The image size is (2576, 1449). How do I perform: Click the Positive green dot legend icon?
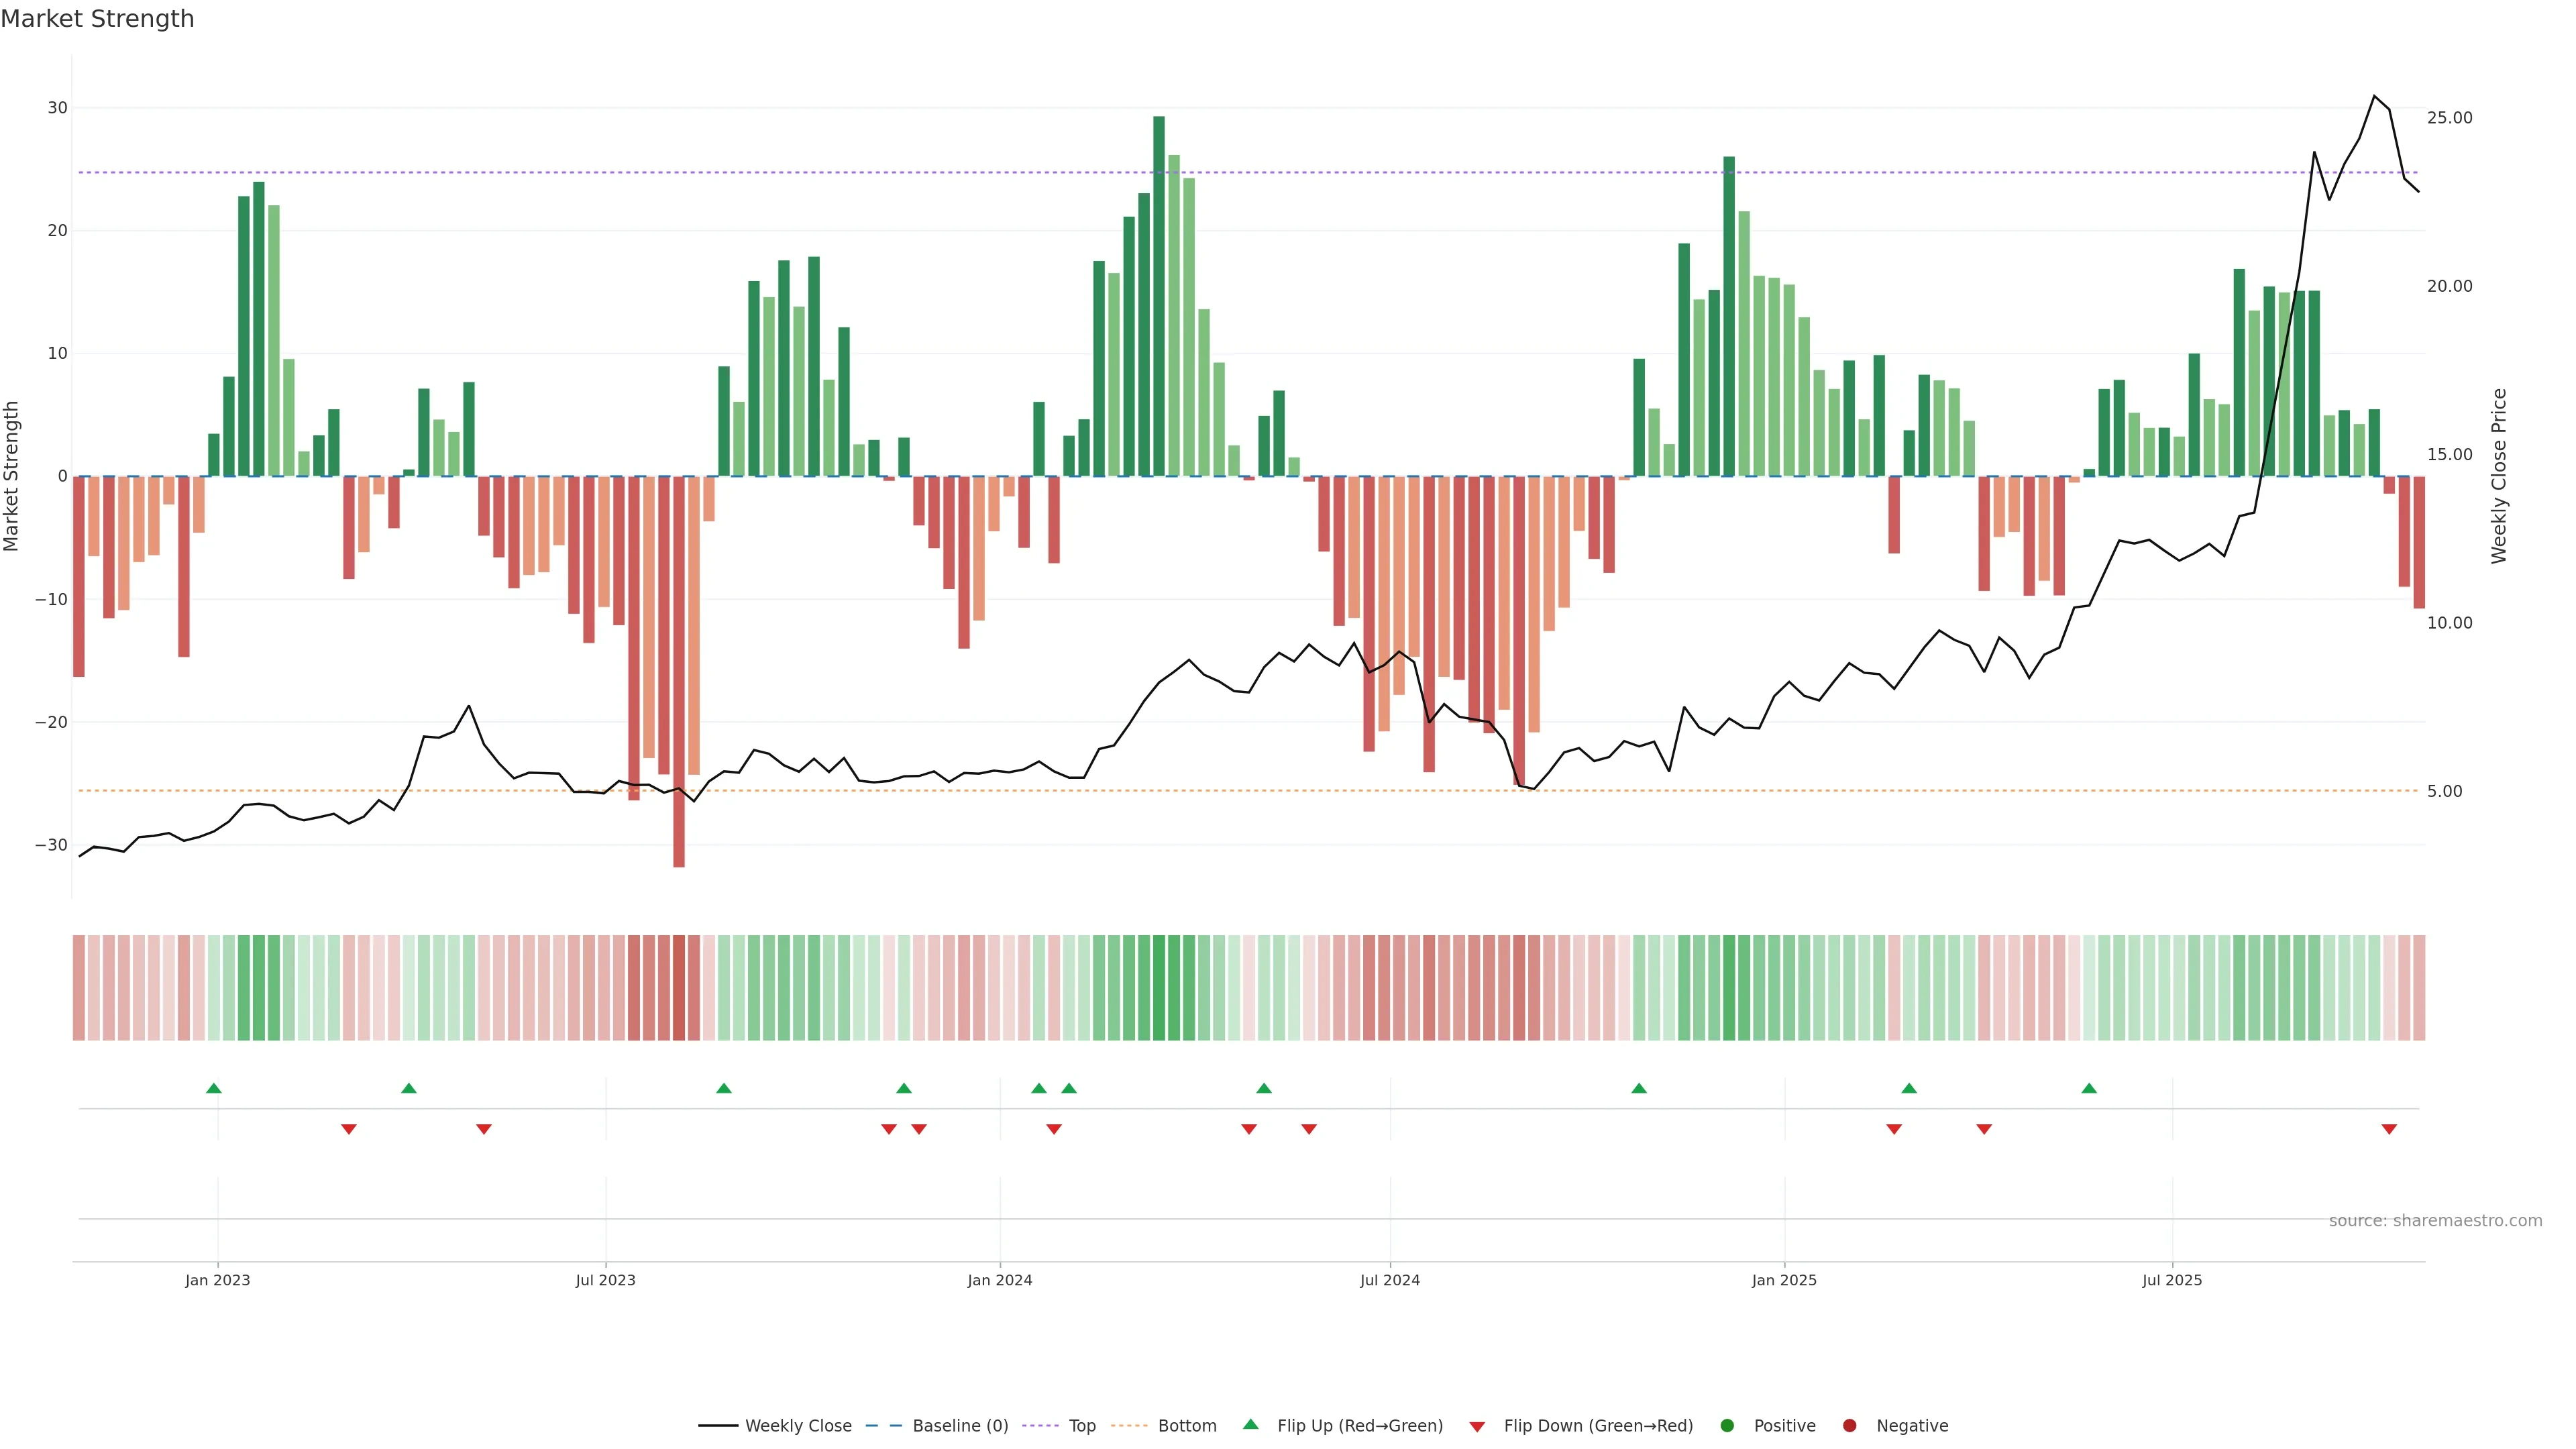[x=1727, y=1426]
